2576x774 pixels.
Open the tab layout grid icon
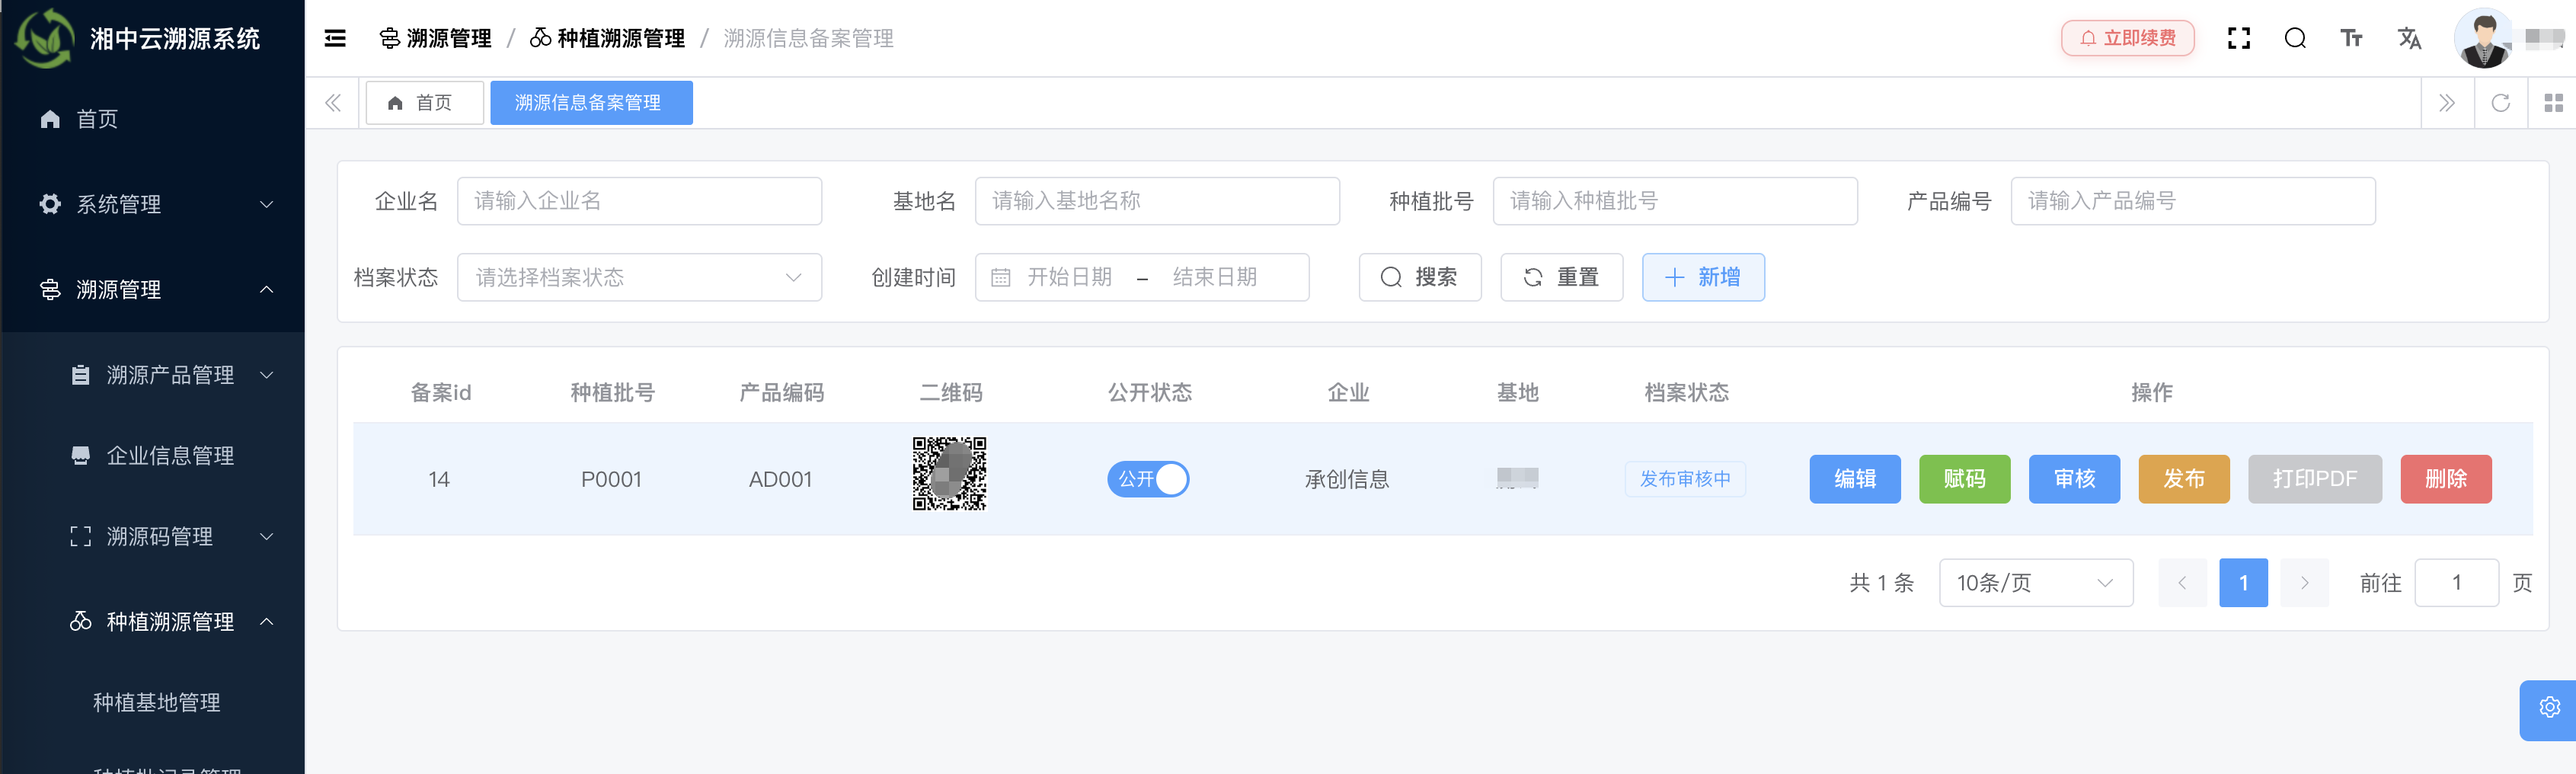click(x=2553, y=102)
